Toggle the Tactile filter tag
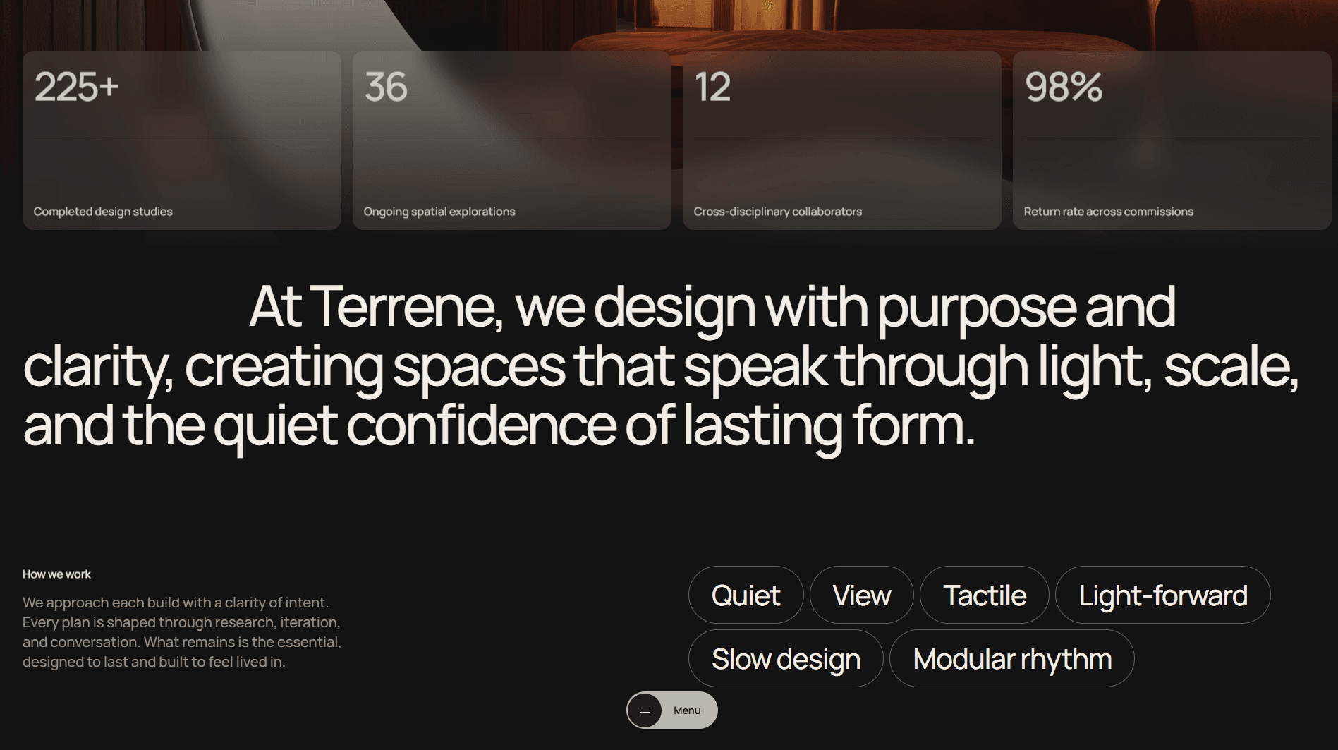The height and width of the screenshot is (750, 1338). pos(984,595)
